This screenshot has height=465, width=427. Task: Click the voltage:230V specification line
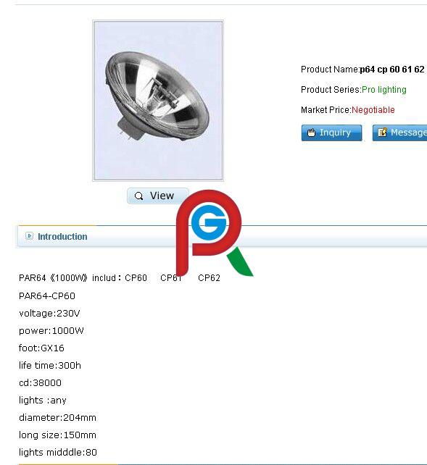tap(49, 314)
